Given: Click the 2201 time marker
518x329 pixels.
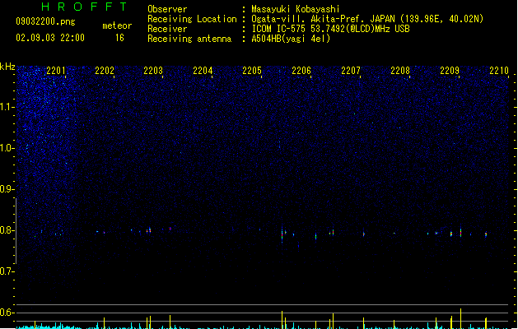Looking at the screenshot, I should point(56,70).
